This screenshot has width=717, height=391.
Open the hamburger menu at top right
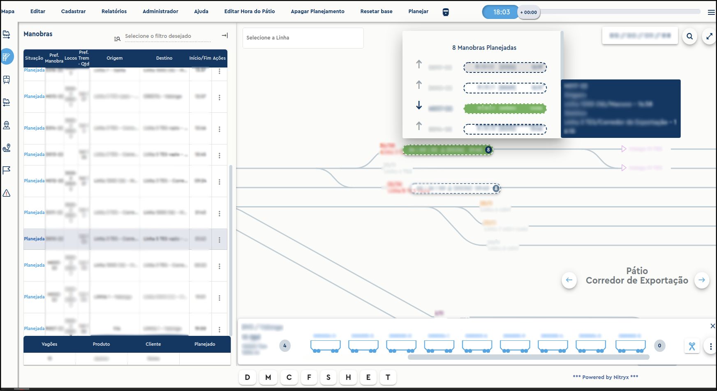(711, 12)
